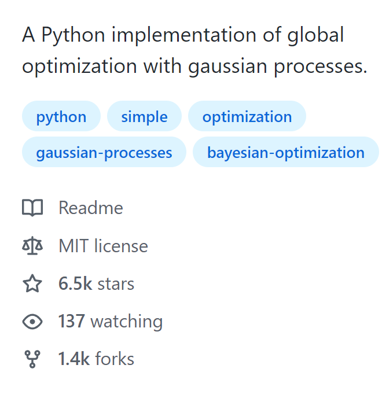Click "gaussian processes." in the description text

[x=276, y=67]
